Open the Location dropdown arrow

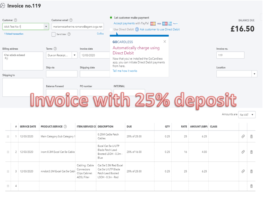coord(254,74)
